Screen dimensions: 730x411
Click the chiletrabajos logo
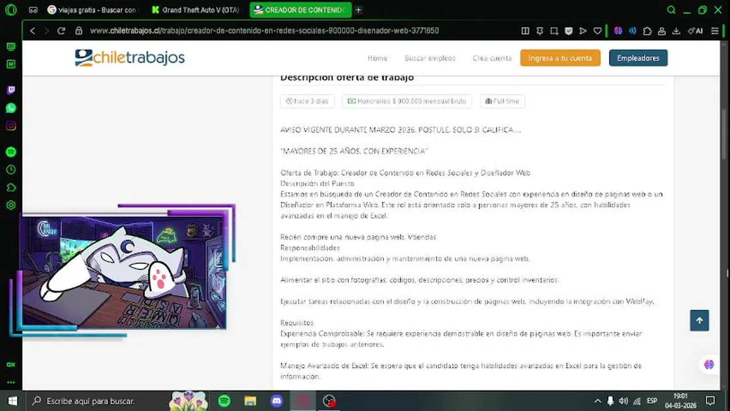click(130, 58)
